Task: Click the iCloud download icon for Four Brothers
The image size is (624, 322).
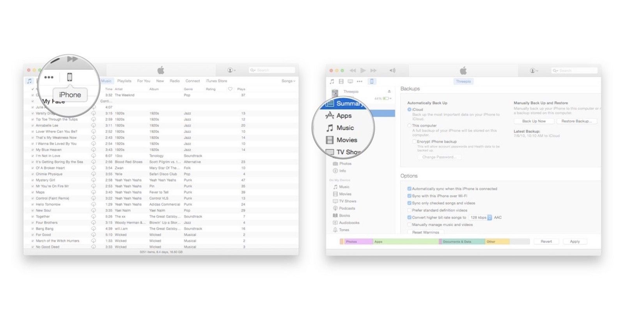Action: 94,222
